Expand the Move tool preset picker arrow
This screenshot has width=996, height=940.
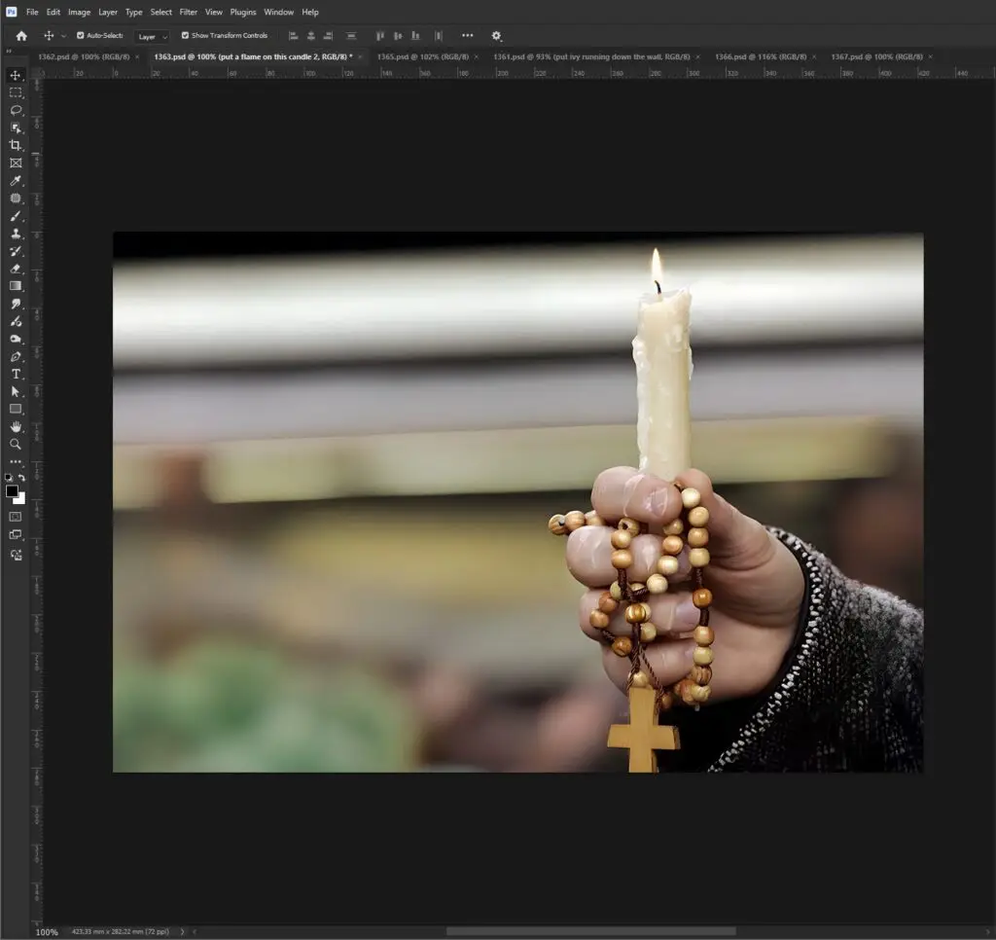pyautogui.click(x=64, y=36)
